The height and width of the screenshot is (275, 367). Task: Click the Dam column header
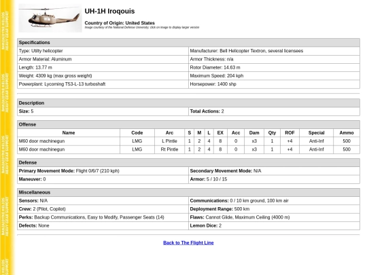point(254,133)
